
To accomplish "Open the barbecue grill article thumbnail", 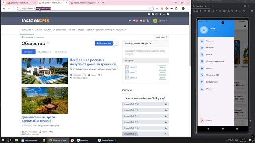I will (45, 100).
